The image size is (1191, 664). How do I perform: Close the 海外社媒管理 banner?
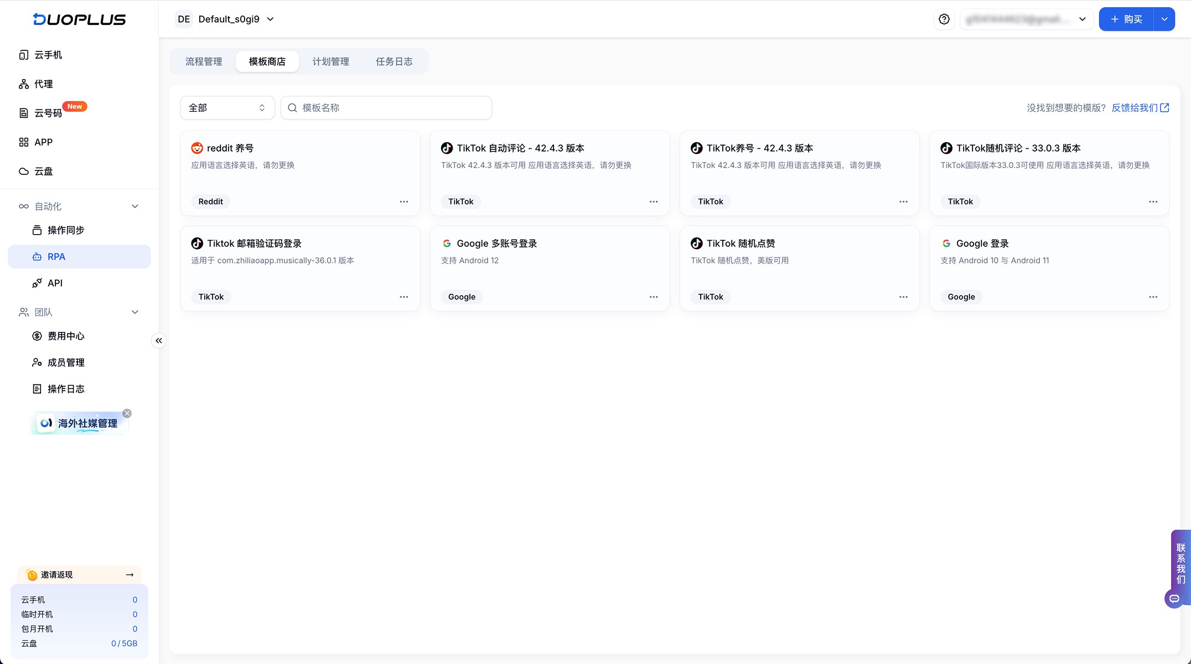pyautogui.click(x=127, y=413)
